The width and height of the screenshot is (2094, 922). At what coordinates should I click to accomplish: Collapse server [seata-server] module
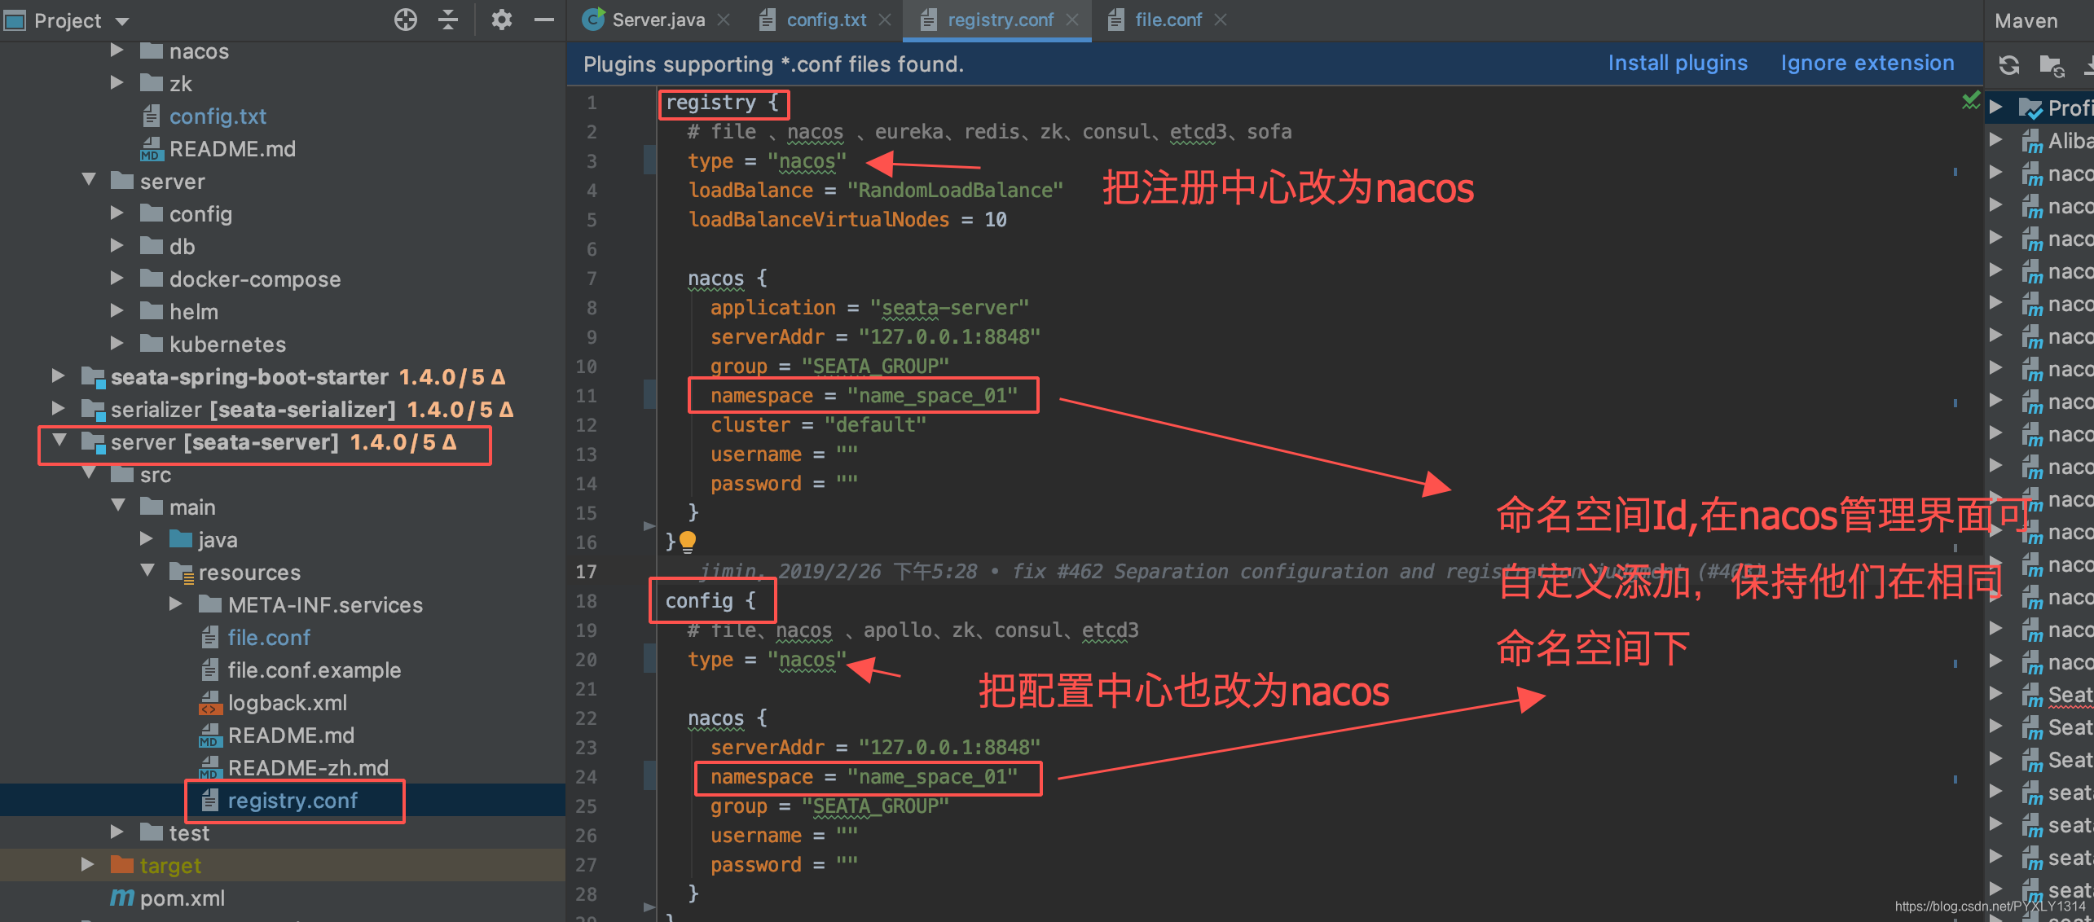point(59,441)
